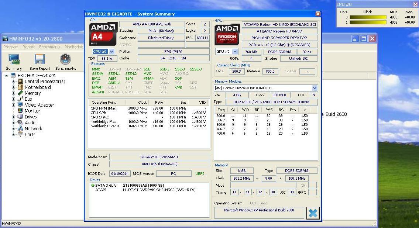Open the Monitoring menu
419x228 pixels.
click(x=74, y=47)
